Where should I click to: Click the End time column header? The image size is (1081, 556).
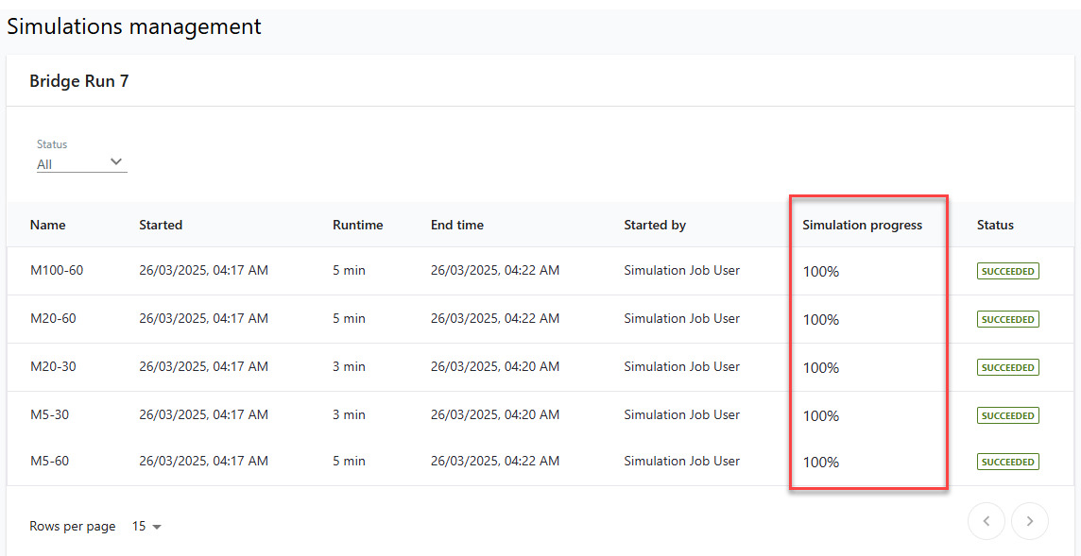click(x=457, y=225)
